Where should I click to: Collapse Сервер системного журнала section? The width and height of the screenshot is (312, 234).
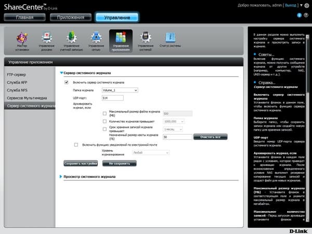pyautogui.click(x=61, y=73)
